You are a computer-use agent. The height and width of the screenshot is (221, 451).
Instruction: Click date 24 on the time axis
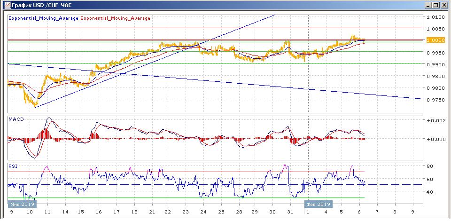[203, 213]
